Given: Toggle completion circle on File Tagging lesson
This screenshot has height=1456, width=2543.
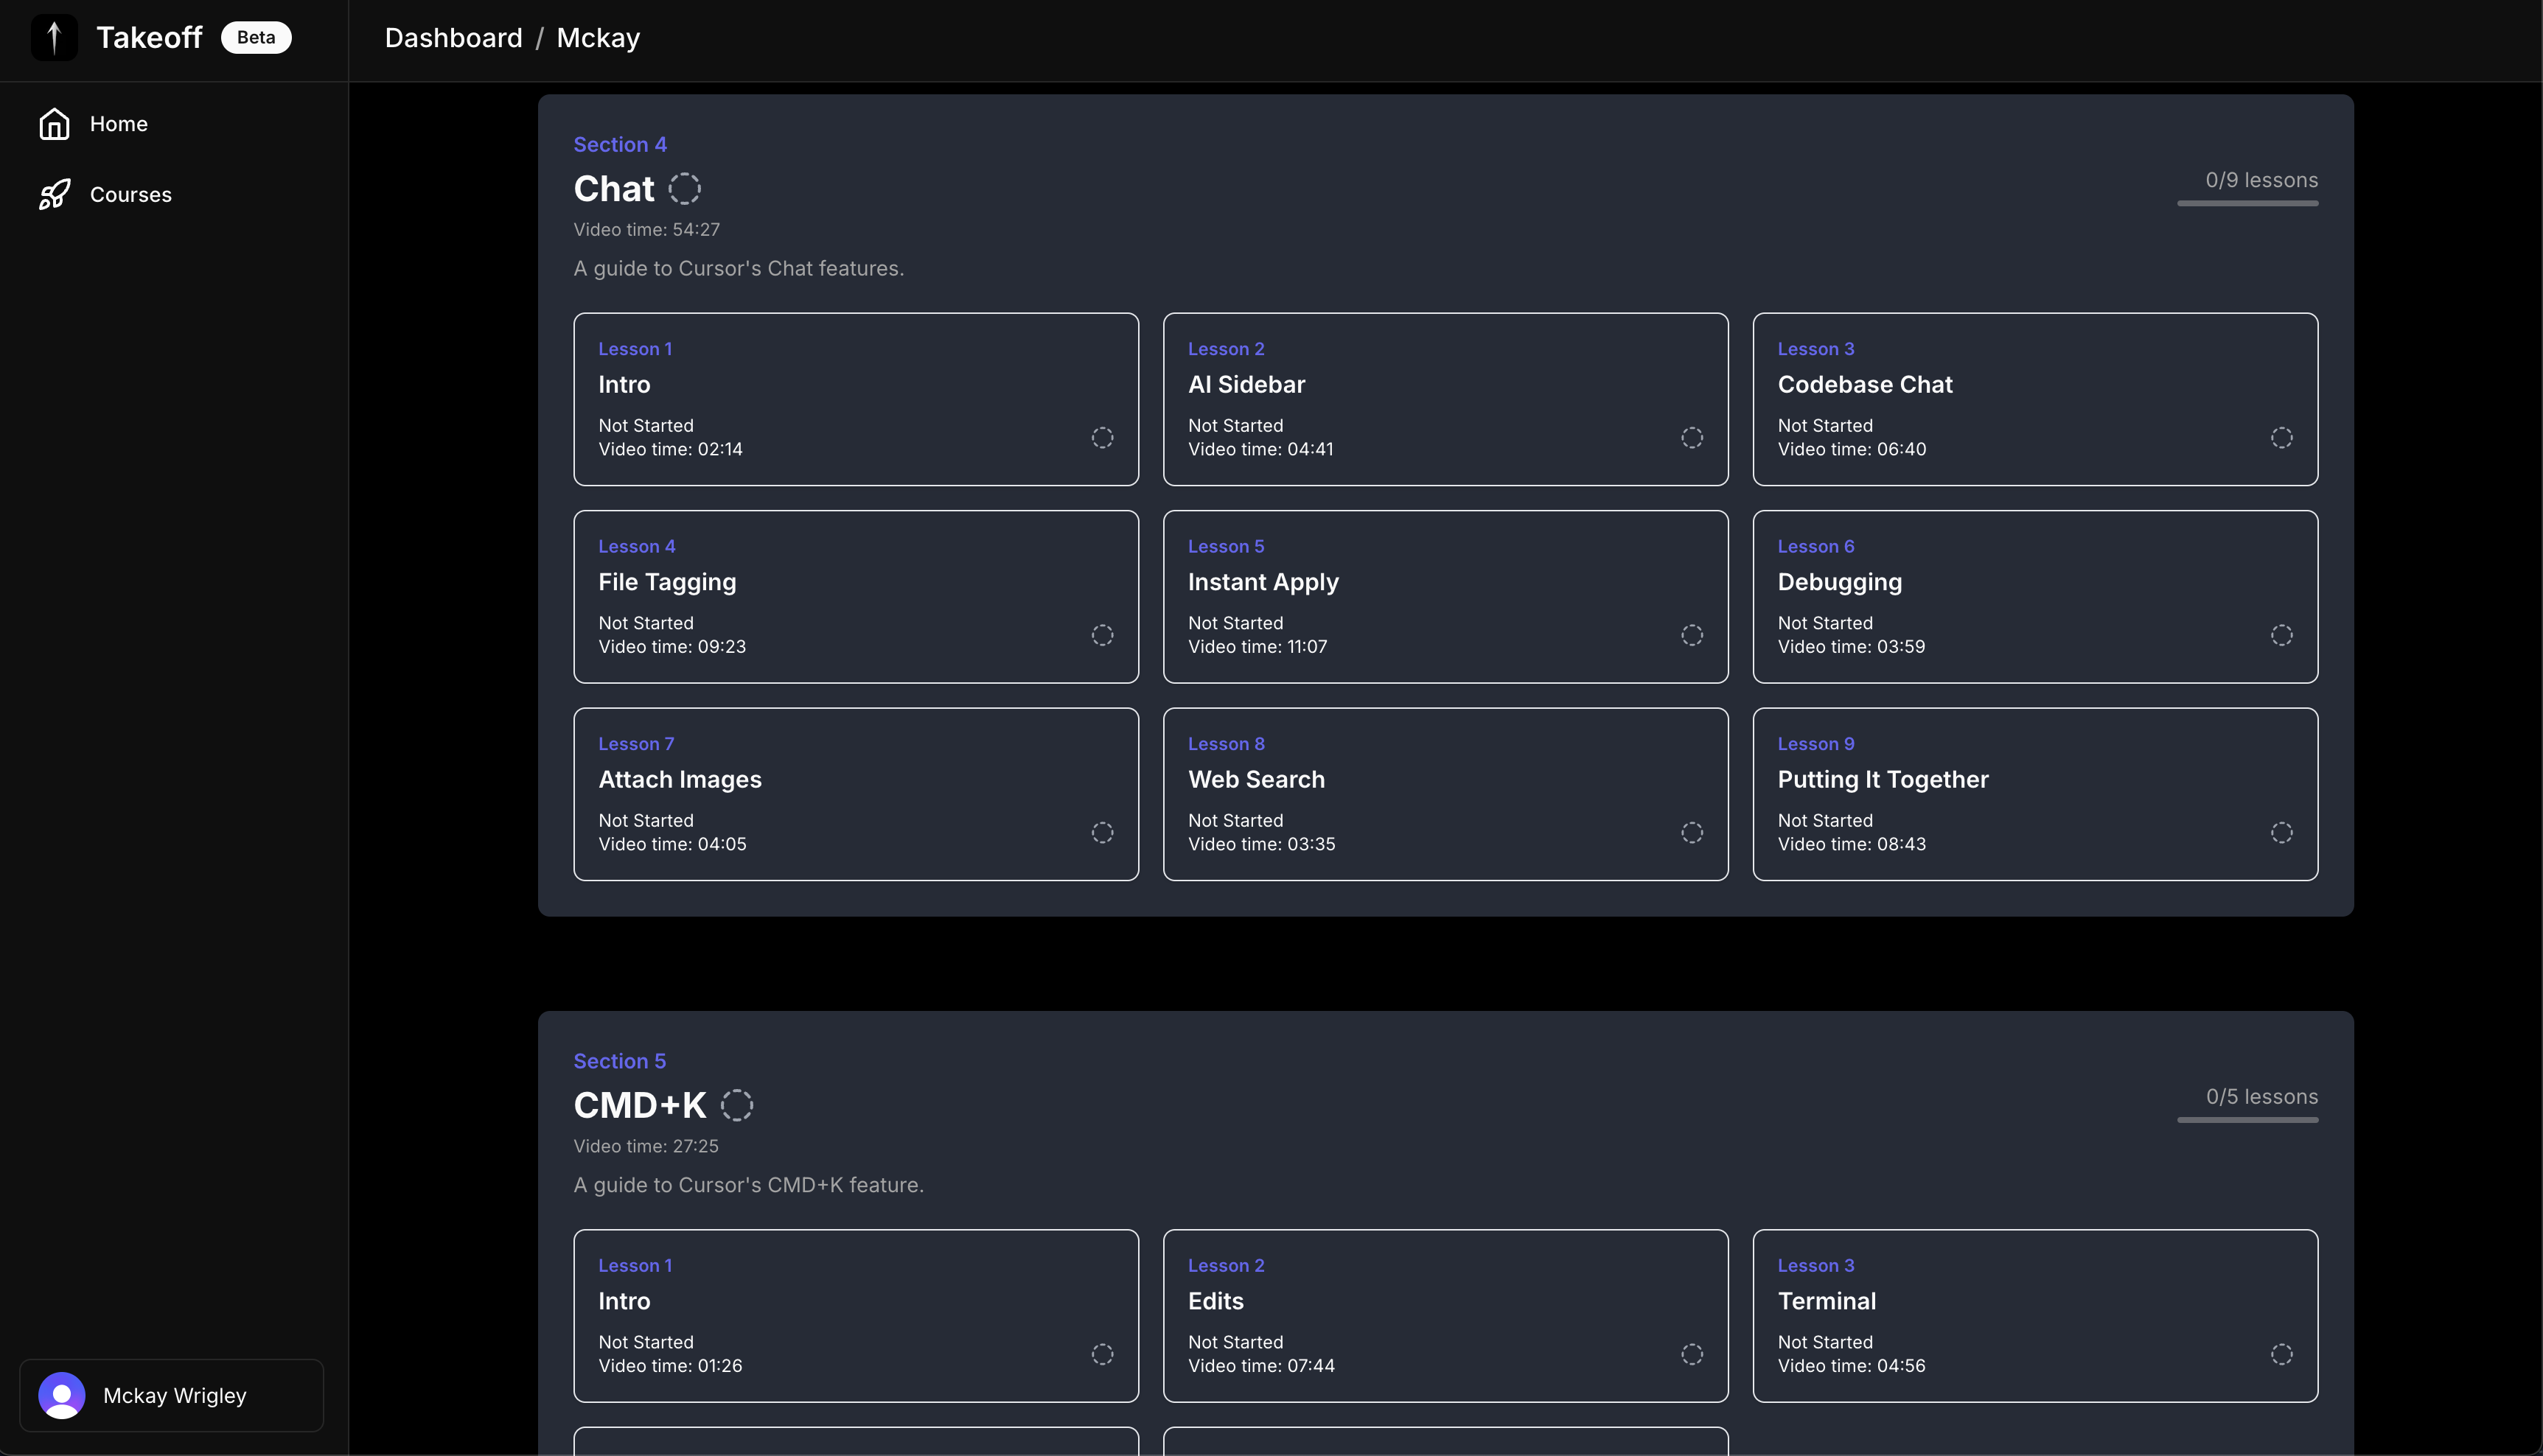Looking at the screenshot, I should [x=1103, y=635].
